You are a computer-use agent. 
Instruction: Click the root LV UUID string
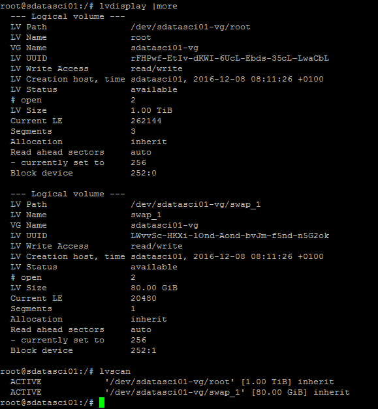coord(230,58)
